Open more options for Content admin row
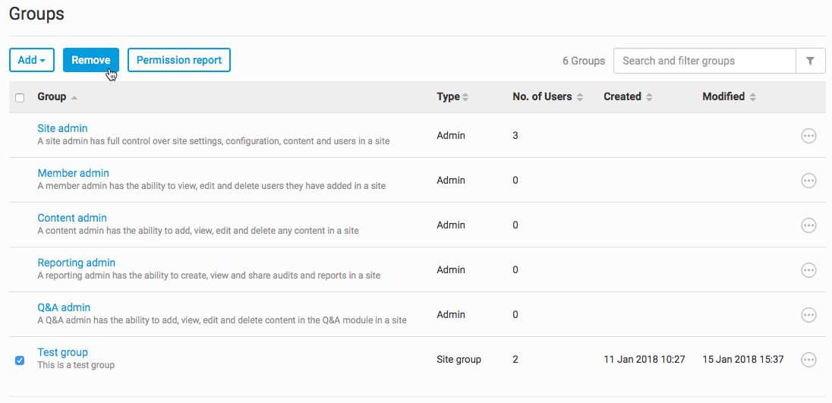Image resolution: width=832 pixels, height=403 pixels. pos(808,225)
